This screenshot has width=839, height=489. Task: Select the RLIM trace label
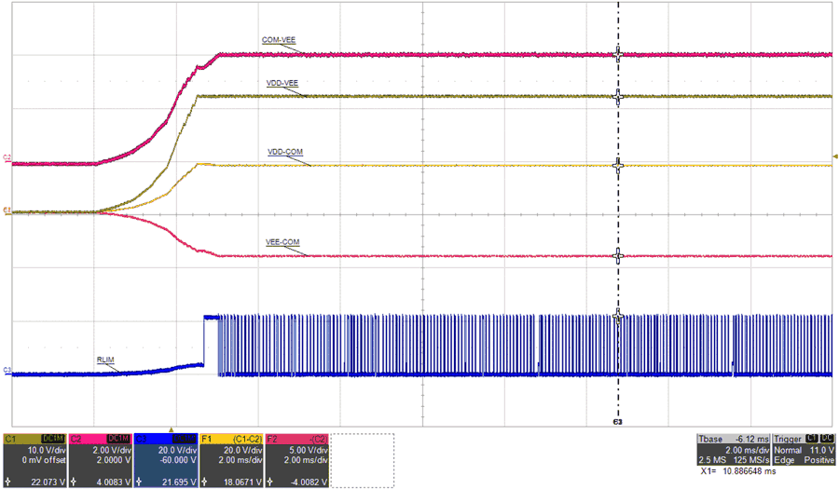tap(105, 360)
